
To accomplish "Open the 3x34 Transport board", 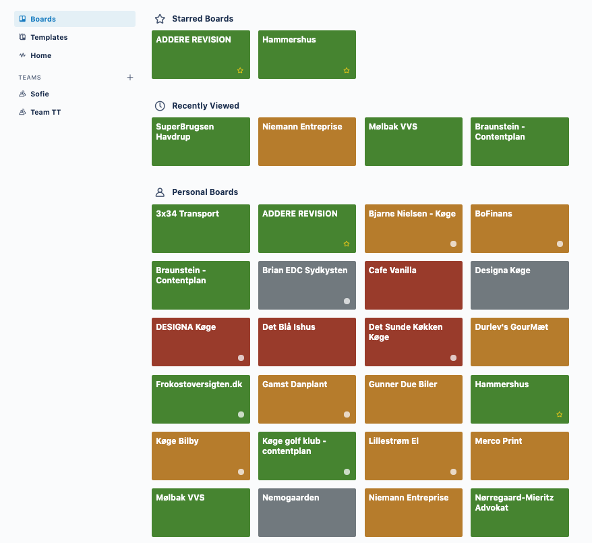I will coord(201,229).
